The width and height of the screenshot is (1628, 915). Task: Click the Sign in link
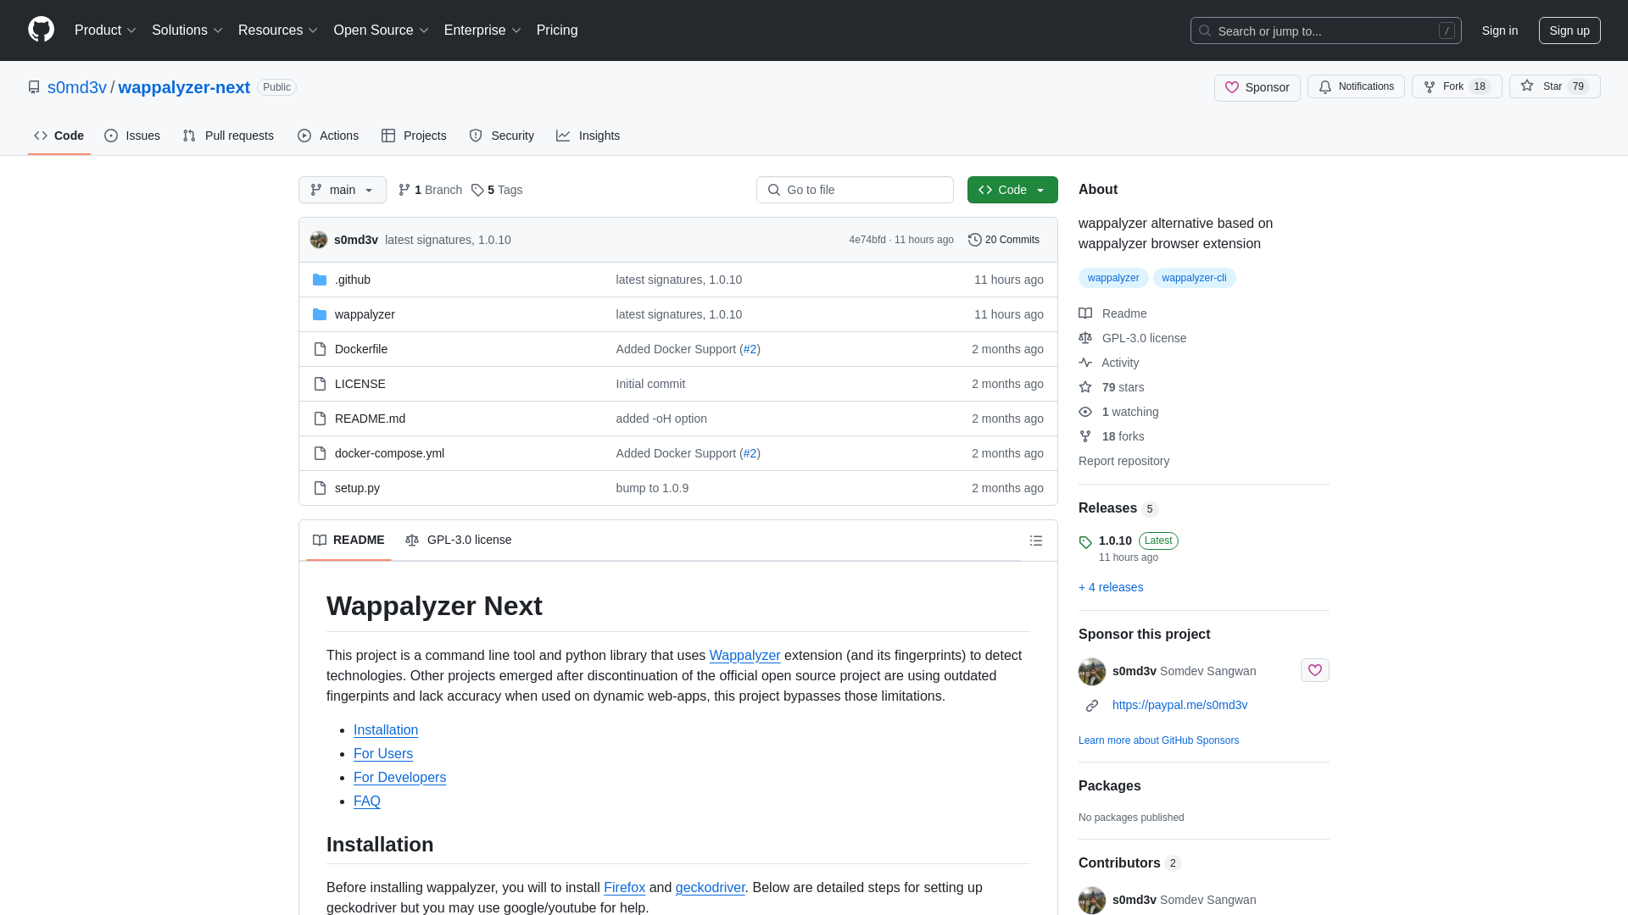click(1499, 30)
